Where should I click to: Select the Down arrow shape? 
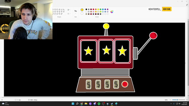(x=62, y=12)
